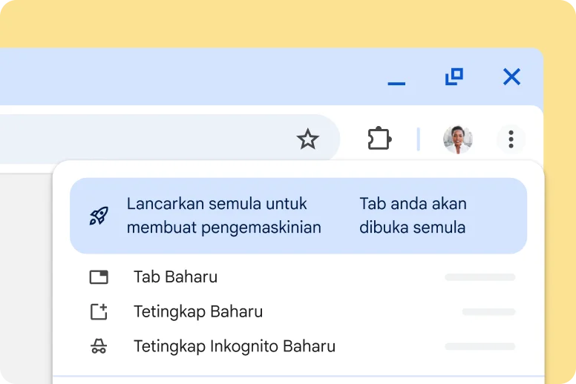This screenshot has width=576, height=384.
Task: Click the "Tab anda akan dibuka semula" text
Action: click(x=413, y=216)
